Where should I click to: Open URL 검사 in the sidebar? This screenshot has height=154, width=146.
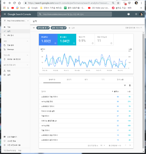tap(16, 35)
